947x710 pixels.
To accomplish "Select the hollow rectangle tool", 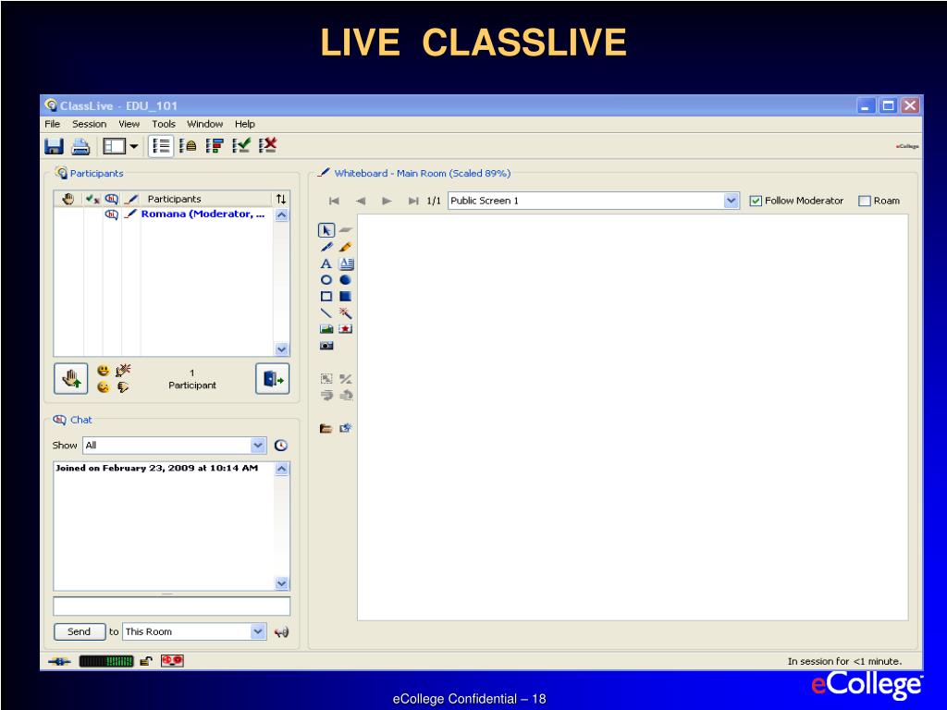I will pyautogui.click(x=326, y=297).
